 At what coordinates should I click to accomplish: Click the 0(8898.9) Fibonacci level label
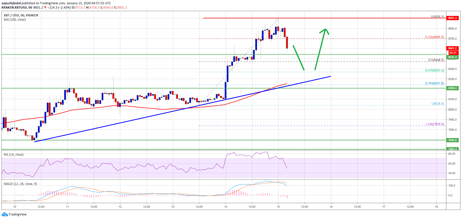click(x=437, y=17)
